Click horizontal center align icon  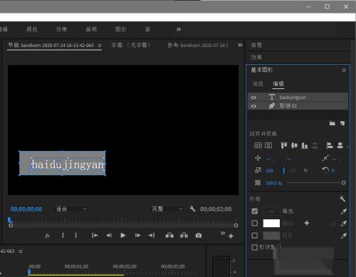tap(268, 145)
